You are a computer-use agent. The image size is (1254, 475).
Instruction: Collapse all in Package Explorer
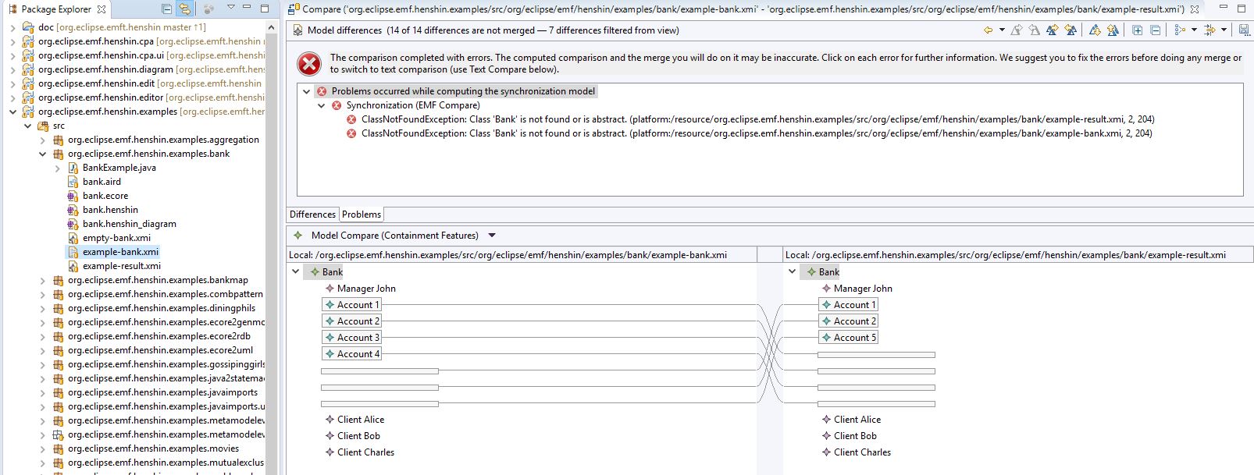tap(166, 9)
